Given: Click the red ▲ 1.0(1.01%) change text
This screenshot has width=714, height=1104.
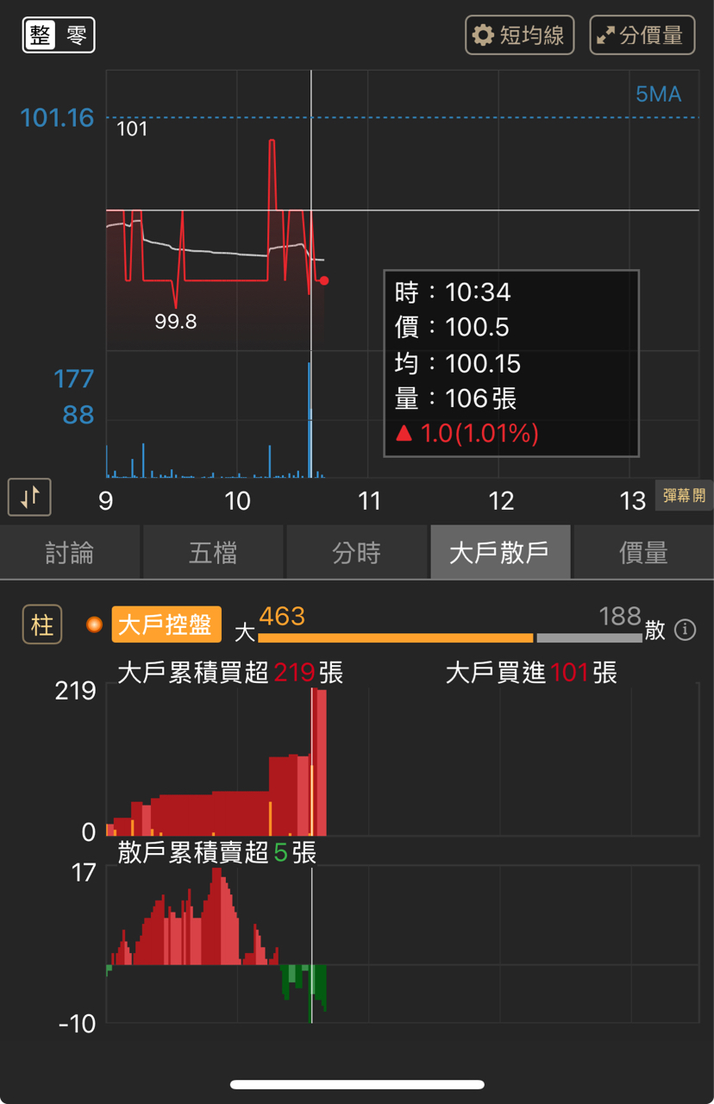Looking at the screenshot, I should 467,433.
